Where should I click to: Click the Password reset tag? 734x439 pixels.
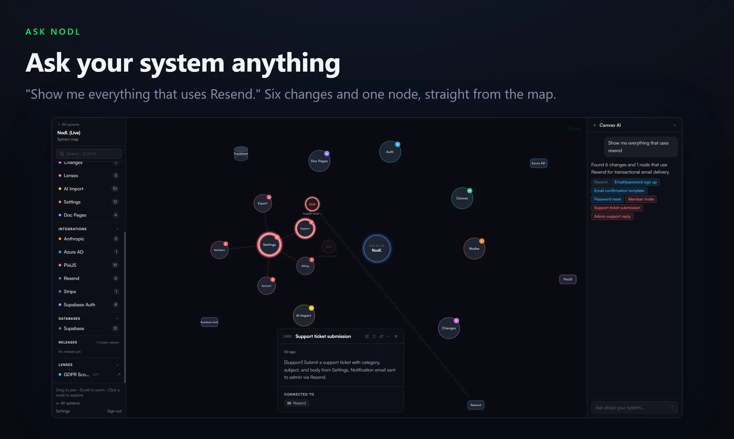607,199
